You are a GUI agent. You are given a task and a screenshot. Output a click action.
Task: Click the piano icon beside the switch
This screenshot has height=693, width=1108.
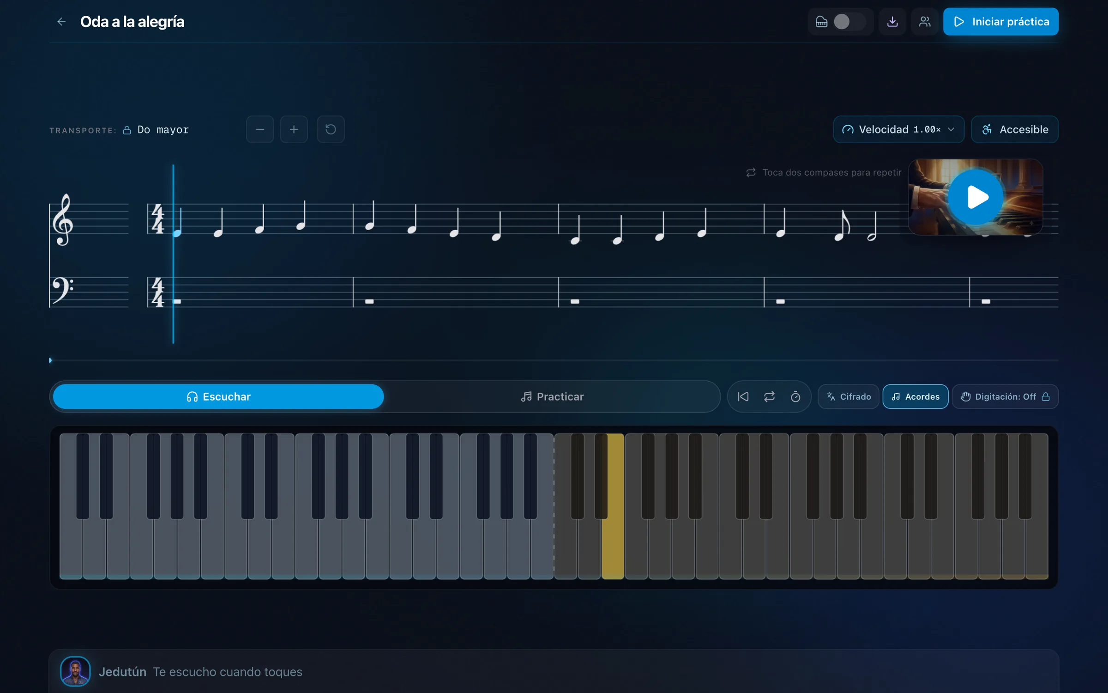coord(821,22)
